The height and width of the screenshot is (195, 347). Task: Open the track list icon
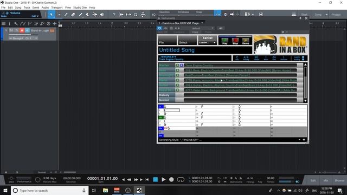(4, 23)
